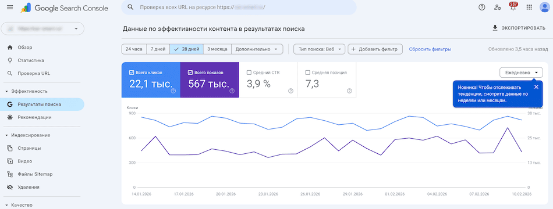Open notifications bell with 257 badge
Image resolution: width=553 pixels, height=209 pixels.
pyautogui.click(x=513, y=7)
